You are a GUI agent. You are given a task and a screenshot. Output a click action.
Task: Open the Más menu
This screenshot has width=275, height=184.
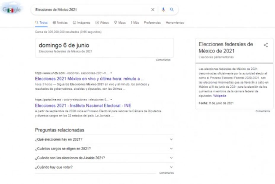coord(135,23)
